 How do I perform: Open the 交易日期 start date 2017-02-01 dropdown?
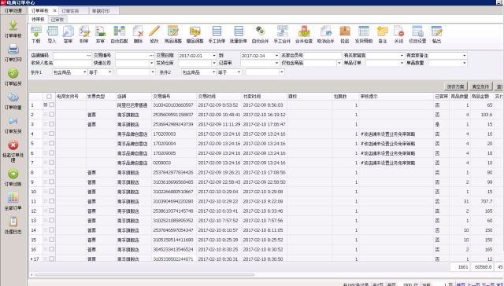coord(214,56)
